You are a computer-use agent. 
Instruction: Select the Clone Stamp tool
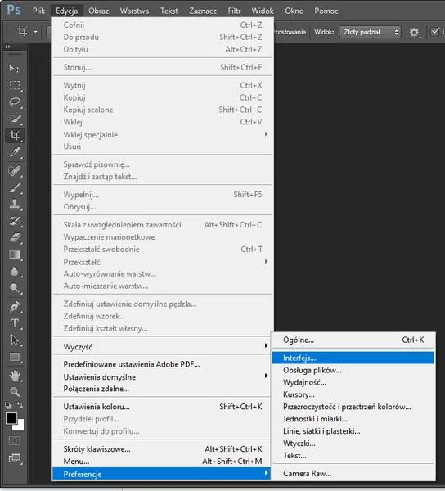click(15, 205)
